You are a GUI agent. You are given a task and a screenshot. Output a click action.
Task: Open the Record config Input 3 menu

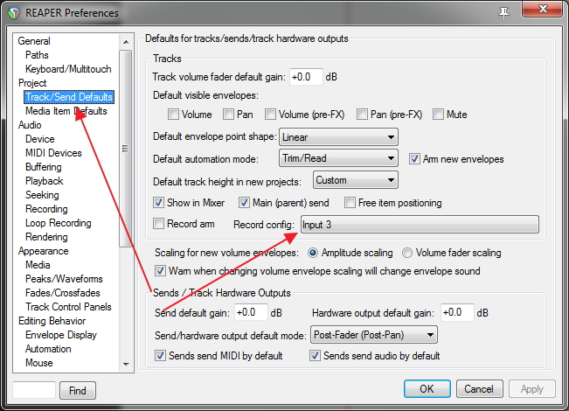click(420, 225)
